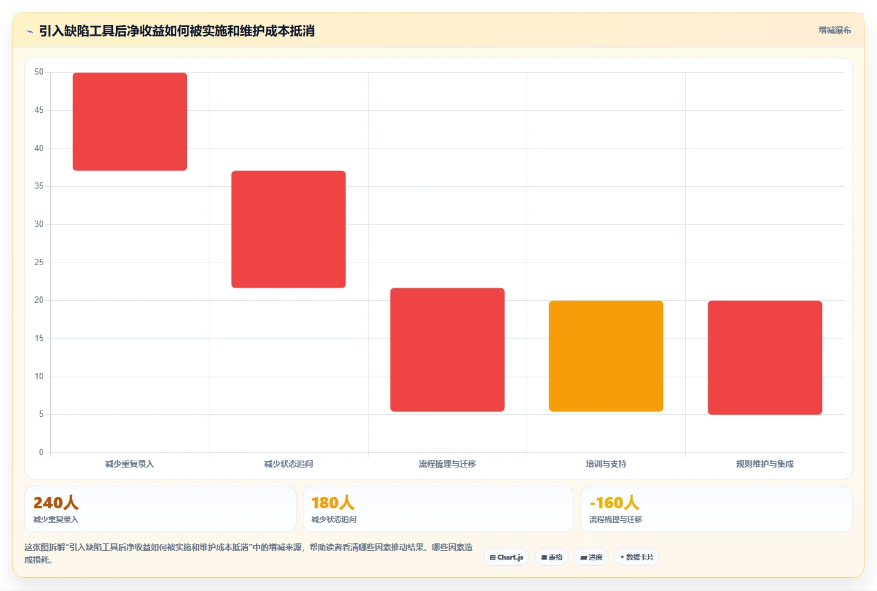877x591 pixels.
Task: Click the lightning icon beside the chart title
Action: (29, 31)
